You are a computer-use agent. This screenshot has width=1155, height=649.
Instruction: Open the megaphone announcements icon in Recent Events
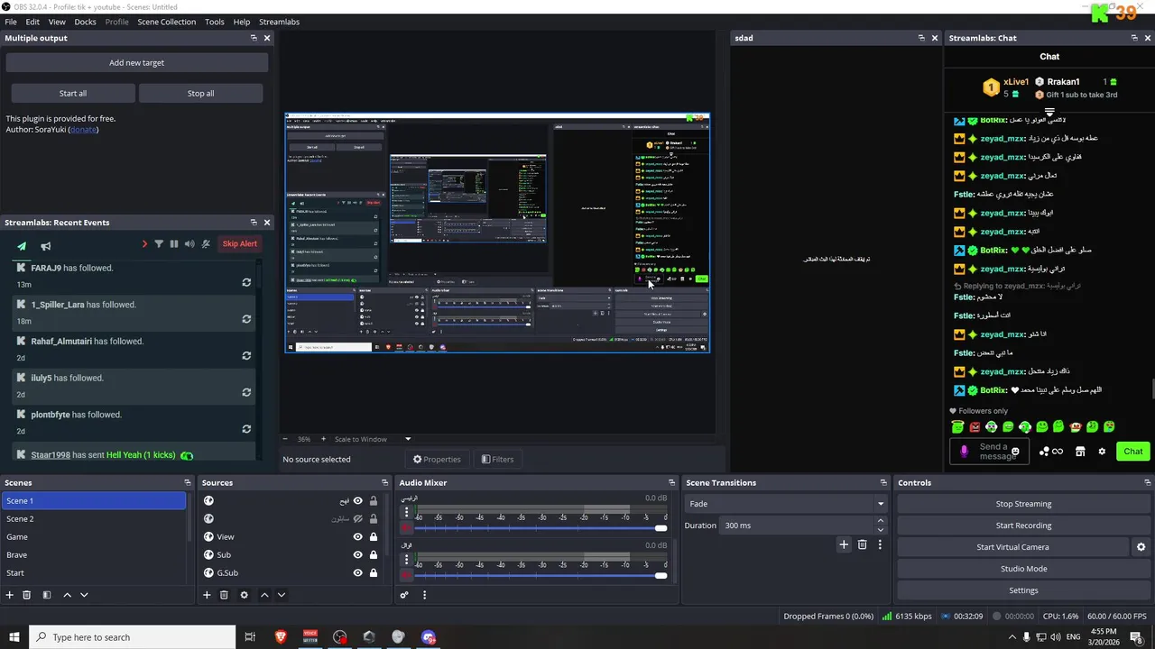(x=45, y=245)
